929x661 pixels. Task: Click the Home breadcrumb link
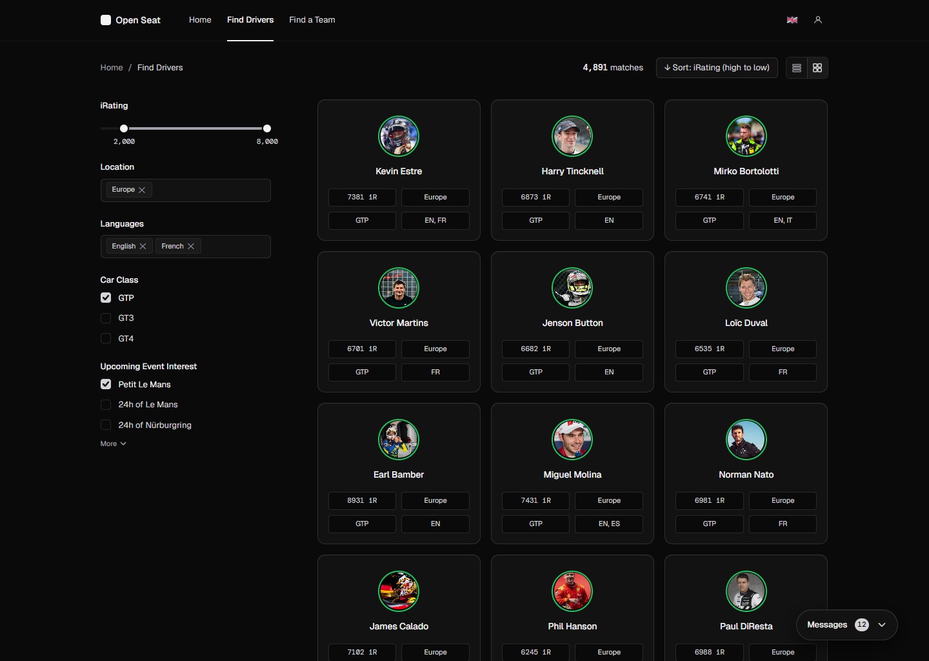click(x=112, y=68)
